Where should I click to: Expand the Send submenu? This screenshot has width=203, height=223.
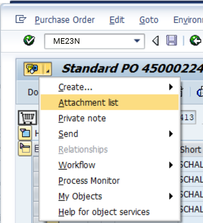tap(110, 134)
